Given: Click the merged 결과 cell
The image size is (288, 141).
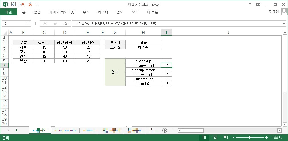Looking at the screenshot, I should [115, 72].
